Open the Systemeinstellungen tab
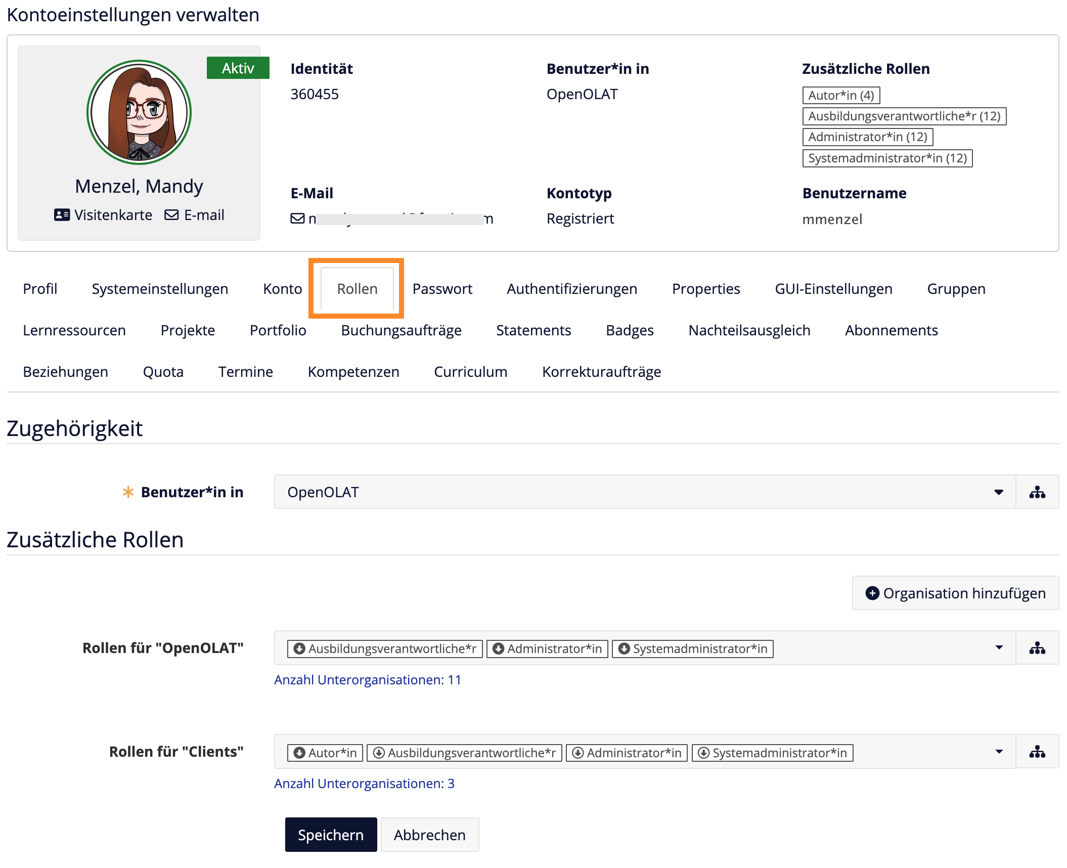This screenshot has height=868, width=1067. [160, 289]
